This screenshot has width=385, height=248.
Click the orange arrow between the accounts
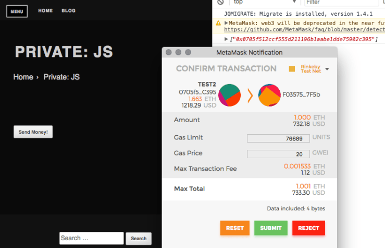[249, 96]
